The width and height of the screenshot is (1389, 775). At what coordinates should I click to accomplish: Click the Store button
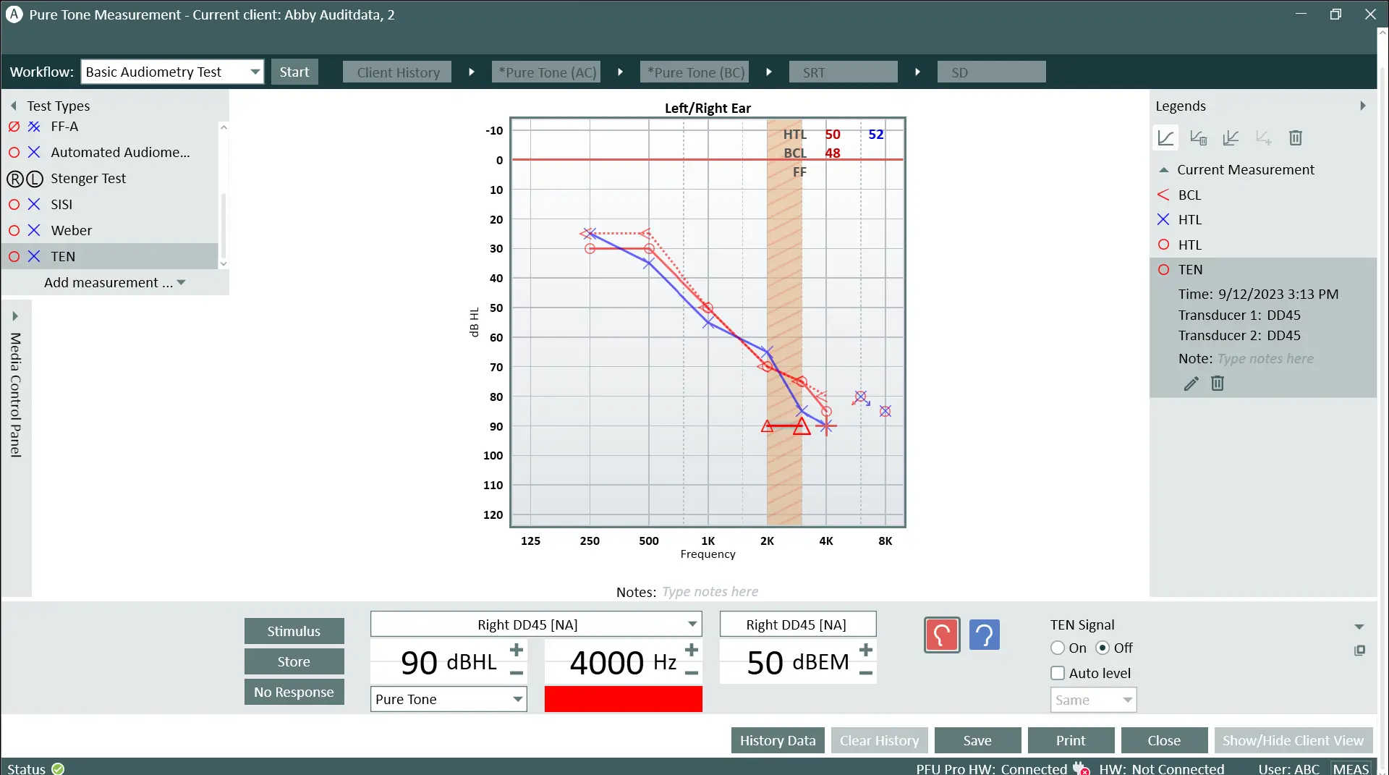(294, 661)
